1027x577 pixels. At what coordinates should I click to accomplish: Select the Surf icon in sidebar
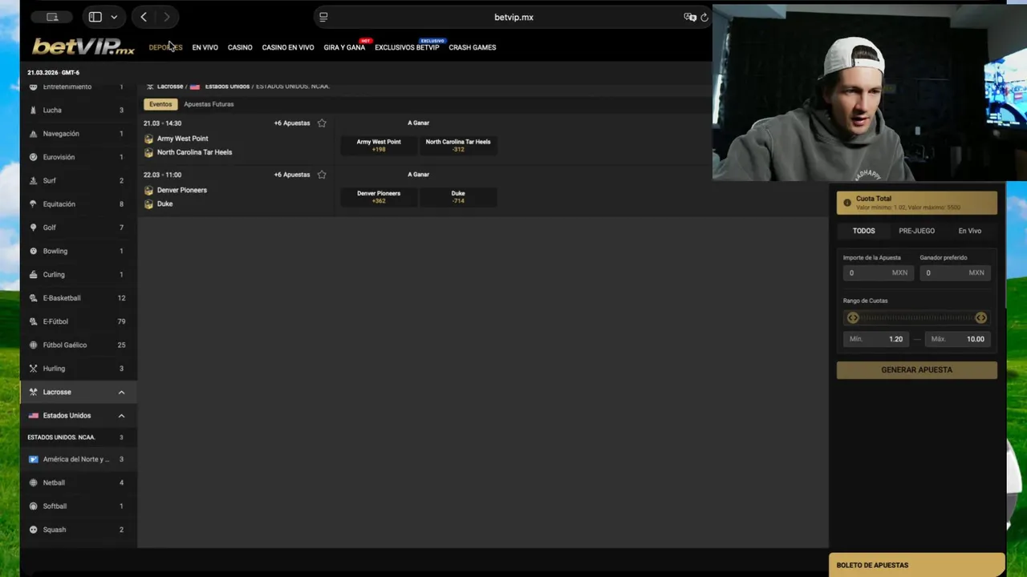click(33, 180)
